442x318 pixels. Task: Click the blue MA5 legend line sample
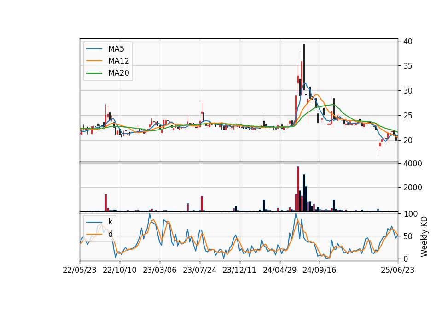94,49
